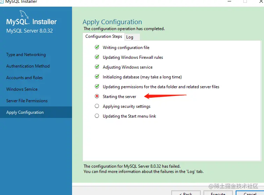The height and width of the screenshot is (195, 264).
Task: Select Apply Configuration in the sidebar
Action: (x=36, y=112)
